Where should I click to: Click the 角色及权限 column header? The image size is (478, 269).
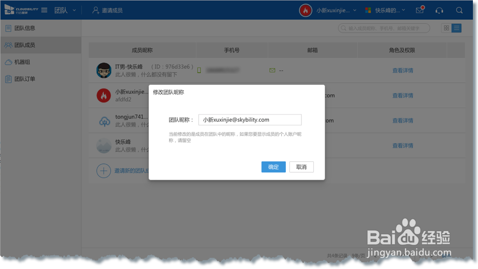402,50
